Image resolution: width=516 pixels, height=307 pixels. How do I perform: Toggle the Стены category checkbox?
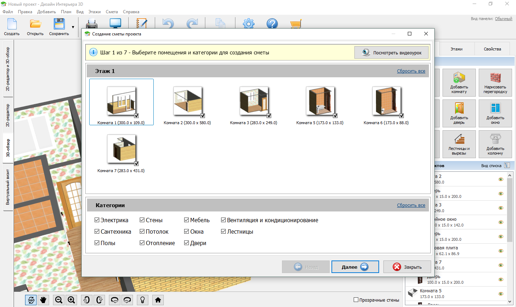(x=142, y=220)
